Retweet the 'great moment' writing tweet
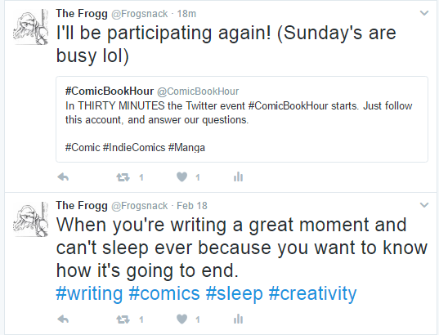This screenshot has height=335, width=439. [123, 319]
